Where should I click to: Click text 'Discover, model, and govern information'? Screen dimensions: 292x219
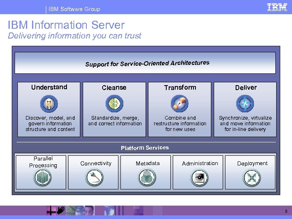[50, 121]
